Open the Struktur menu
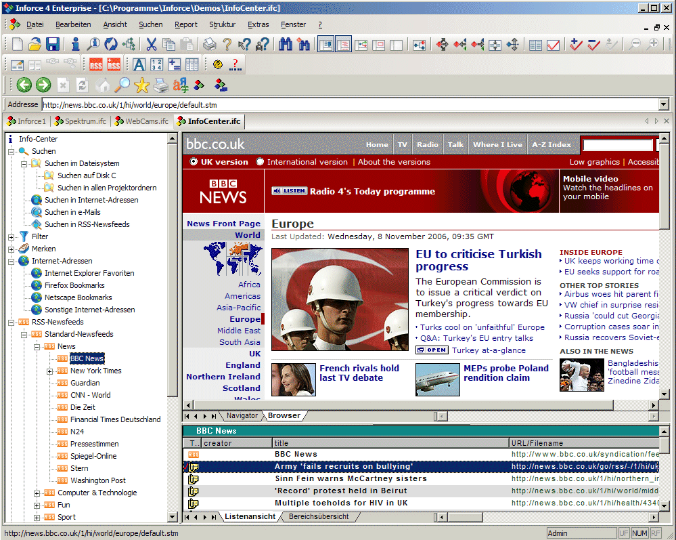Screen dimensions: 676x540 (x=222, y=24)
